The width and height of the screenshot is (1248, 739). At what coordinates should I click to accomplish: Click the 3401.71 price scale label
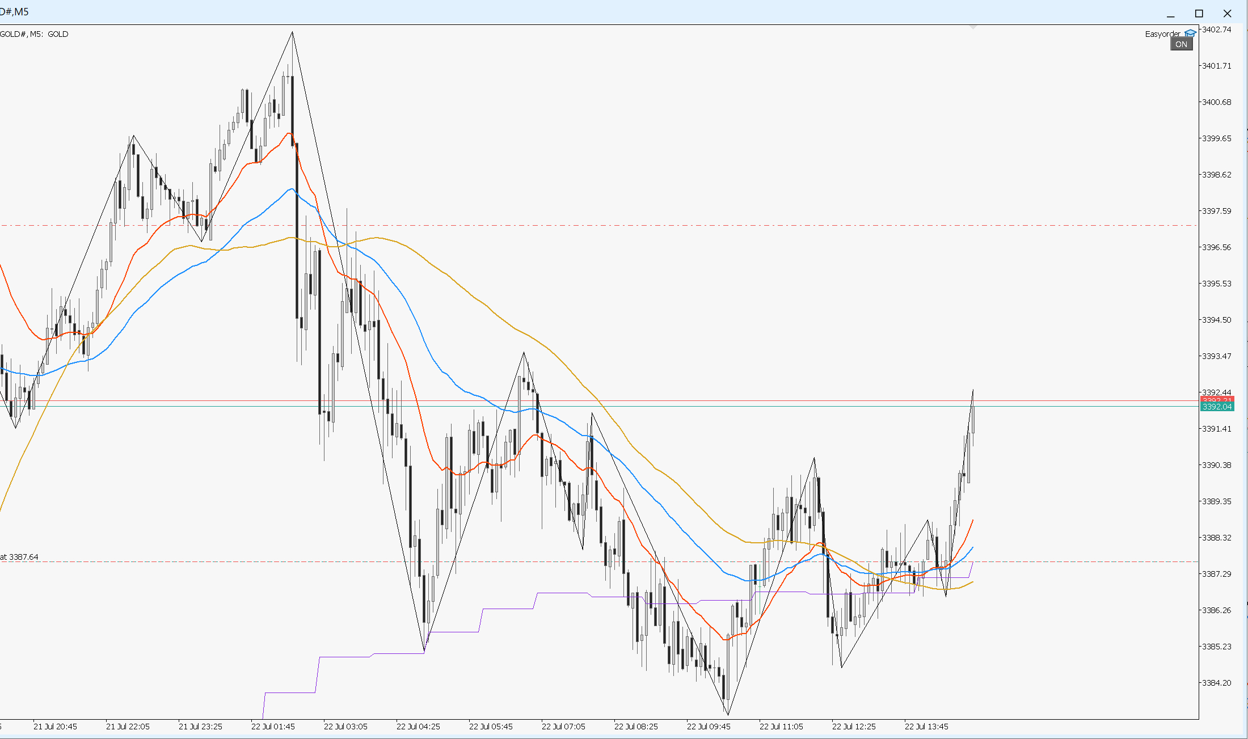pyautogui.click(x=1217, y=66)
